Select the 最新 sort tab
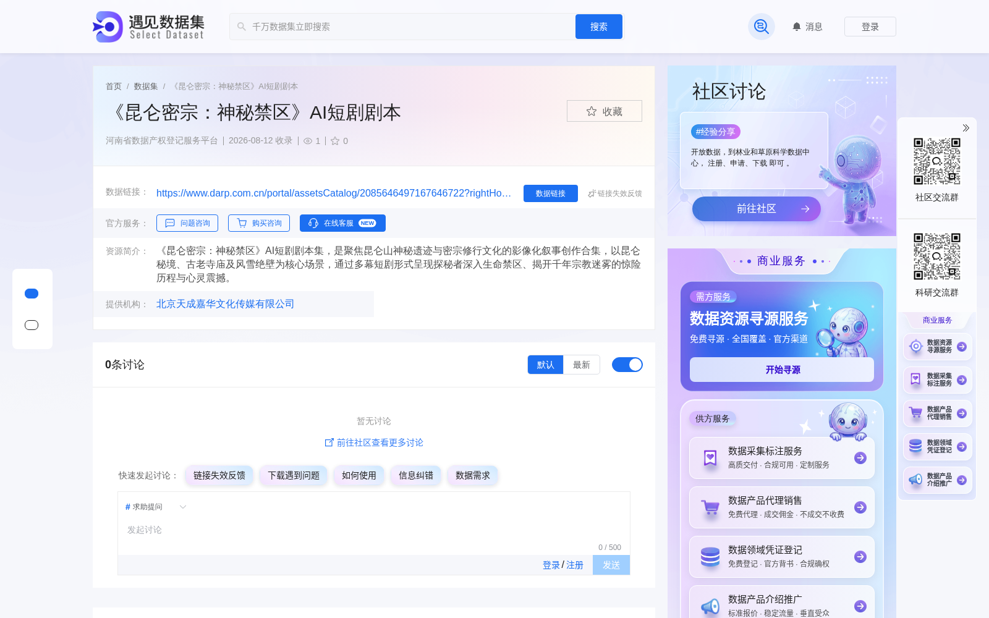Image resolution: width=989 pixels, height=618 pixels. coord(582,365)
